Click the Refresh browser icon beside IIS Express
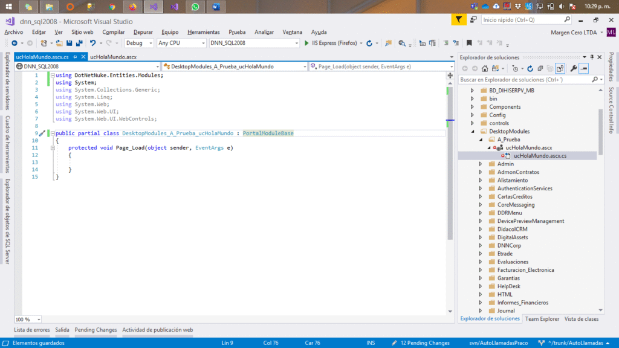 click(x=369, y=43)
